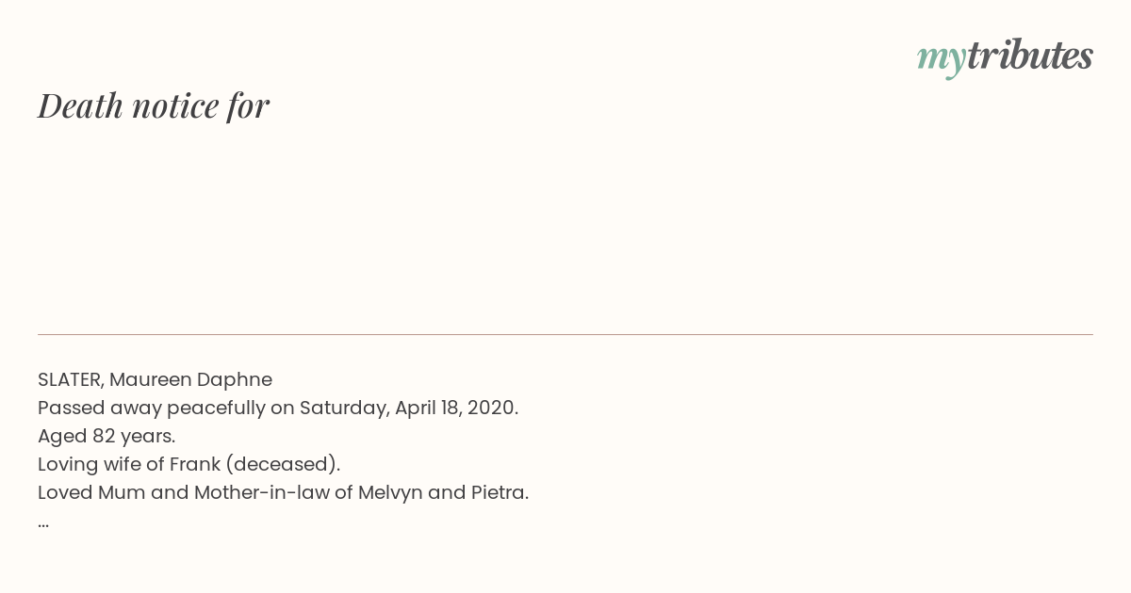
Task: Click the name "Frank" in the notice
Action: (194, 464)
